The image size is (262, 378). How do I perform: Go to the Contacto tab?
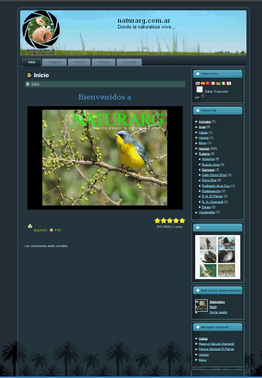pos(104,62)
